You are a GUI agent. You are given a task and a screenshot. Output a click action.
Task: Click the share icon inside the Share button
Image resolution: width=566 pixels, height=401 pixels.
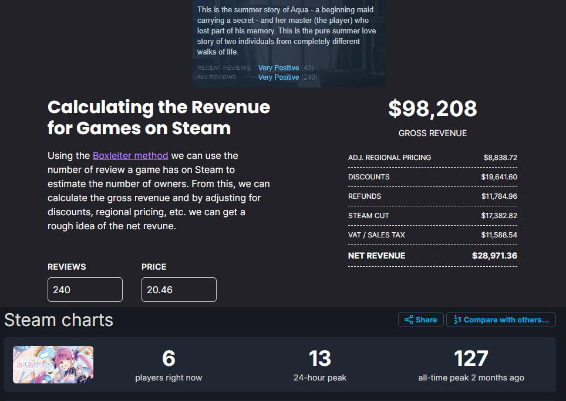(x=409, y=320)
